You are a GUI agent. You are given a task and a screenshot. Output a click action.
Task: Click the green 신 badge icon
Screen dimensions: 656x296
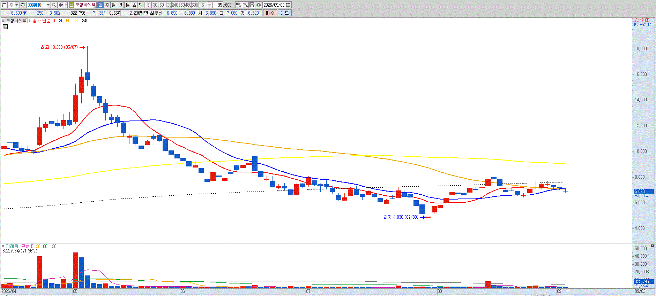71,5
